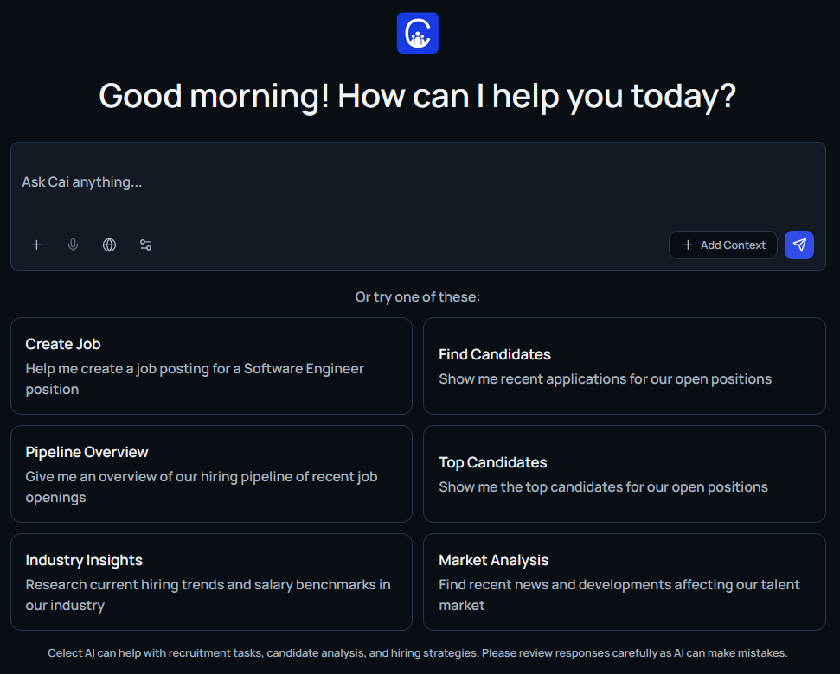The image size is (840, 674).
Task: Click the plus symbol inside Add Context
Action: coord(688,245)
